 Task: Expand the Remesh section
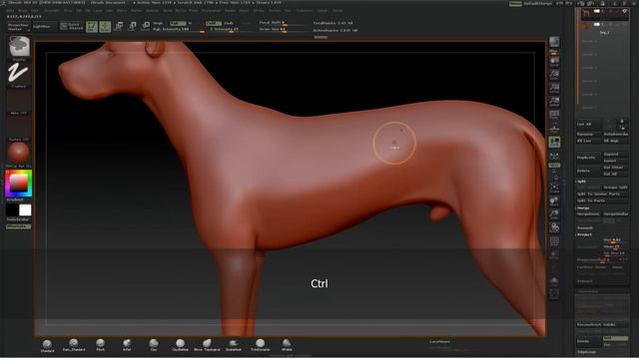(585, 228)
